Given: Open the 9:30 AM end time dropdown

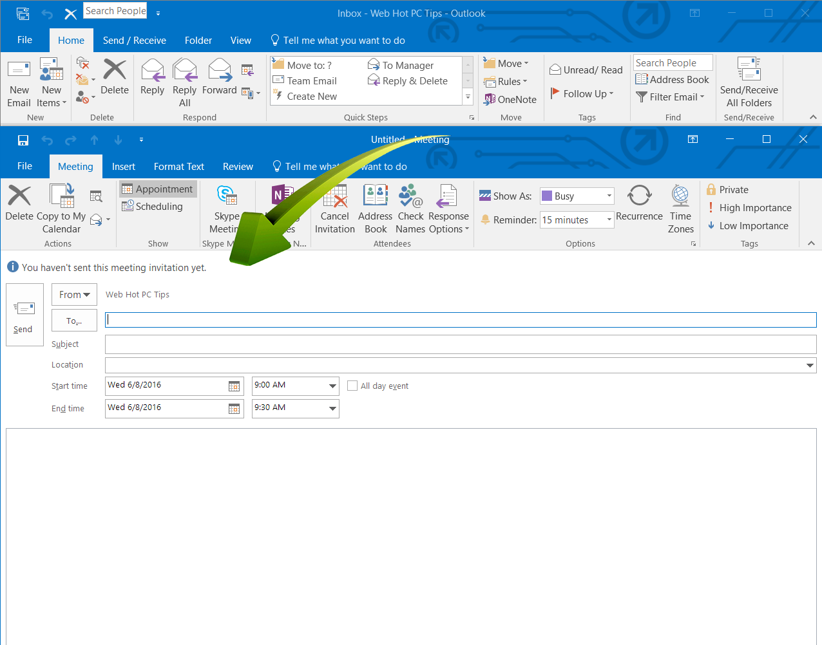Looking at the screenshot, I should point(332,409).
